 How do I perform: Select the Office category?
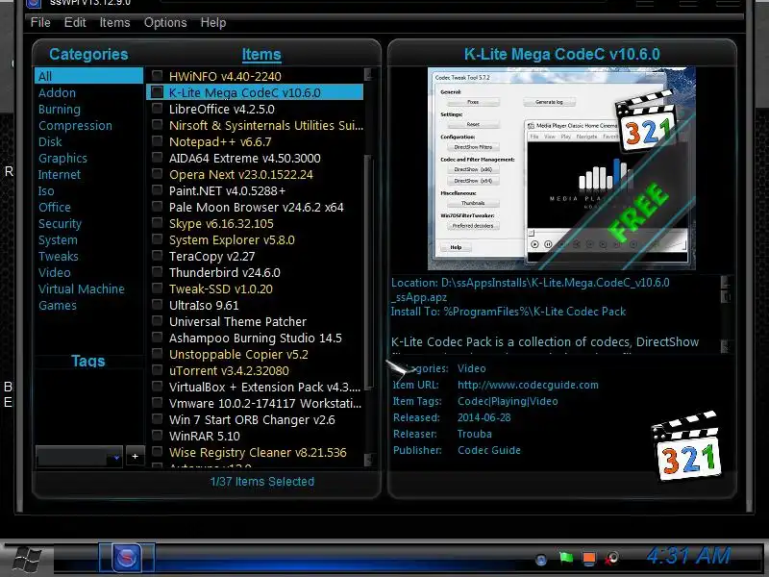coord(55,207)
